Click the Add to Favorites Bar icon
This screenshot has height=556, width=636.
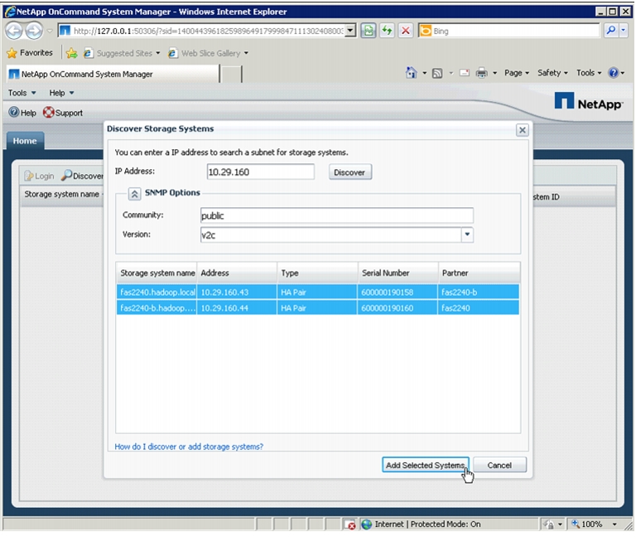(72, 53)
